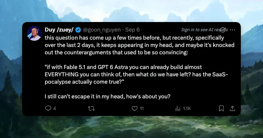This screenshot has width=263, height=138.
Task: Select the quoted SaaS-pocalypse paragraph
Action: (x=137, y=75)
